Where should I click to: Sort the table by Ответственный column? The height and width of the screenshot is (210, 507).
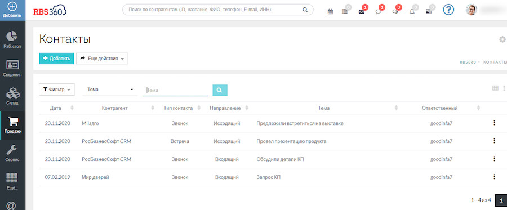(x=478, y=108)
